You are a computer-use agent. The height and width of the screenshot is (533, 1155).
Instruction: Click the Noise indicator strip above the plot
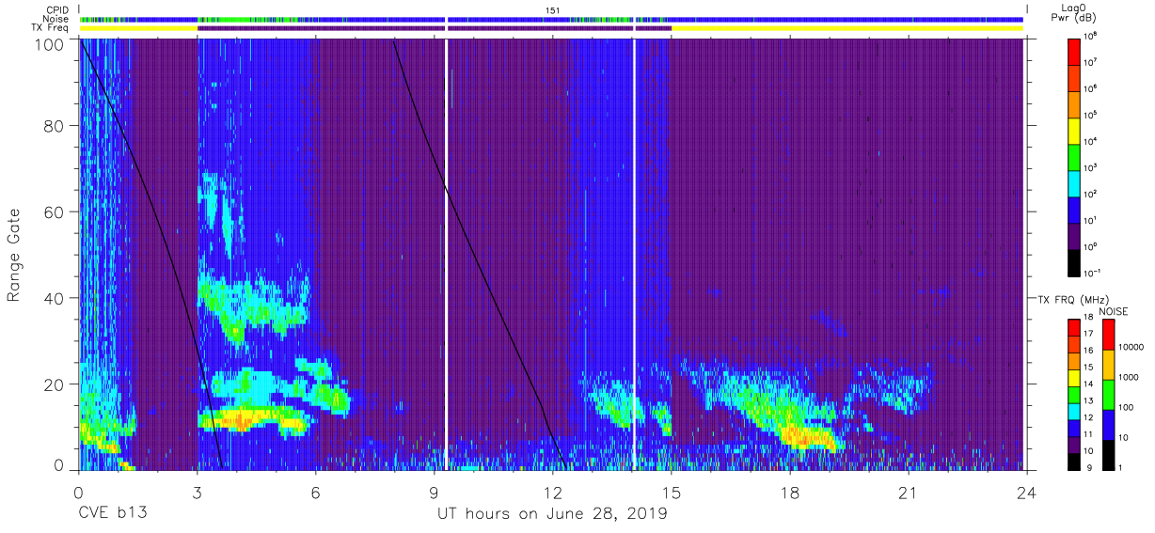point(552,19)
